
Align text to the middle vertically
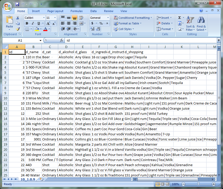click(69, 18)
